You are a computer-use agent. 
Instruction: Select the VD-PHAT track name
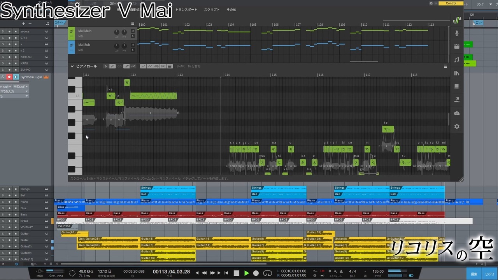[x=26, y=227]
